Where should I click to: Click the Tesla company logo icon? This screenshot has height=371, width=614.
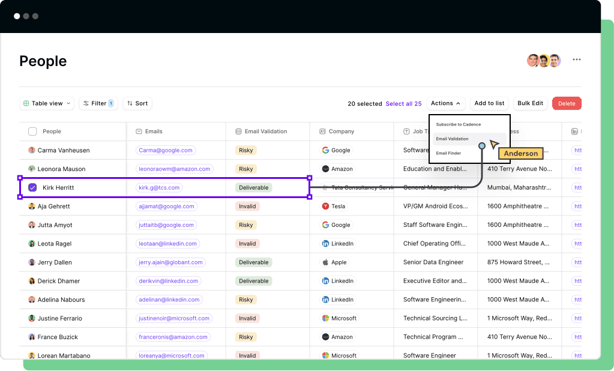pos(325,207)
